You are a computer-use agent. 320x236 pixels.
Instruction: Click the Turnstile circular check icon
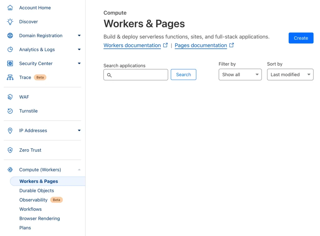tap(10, 111)
